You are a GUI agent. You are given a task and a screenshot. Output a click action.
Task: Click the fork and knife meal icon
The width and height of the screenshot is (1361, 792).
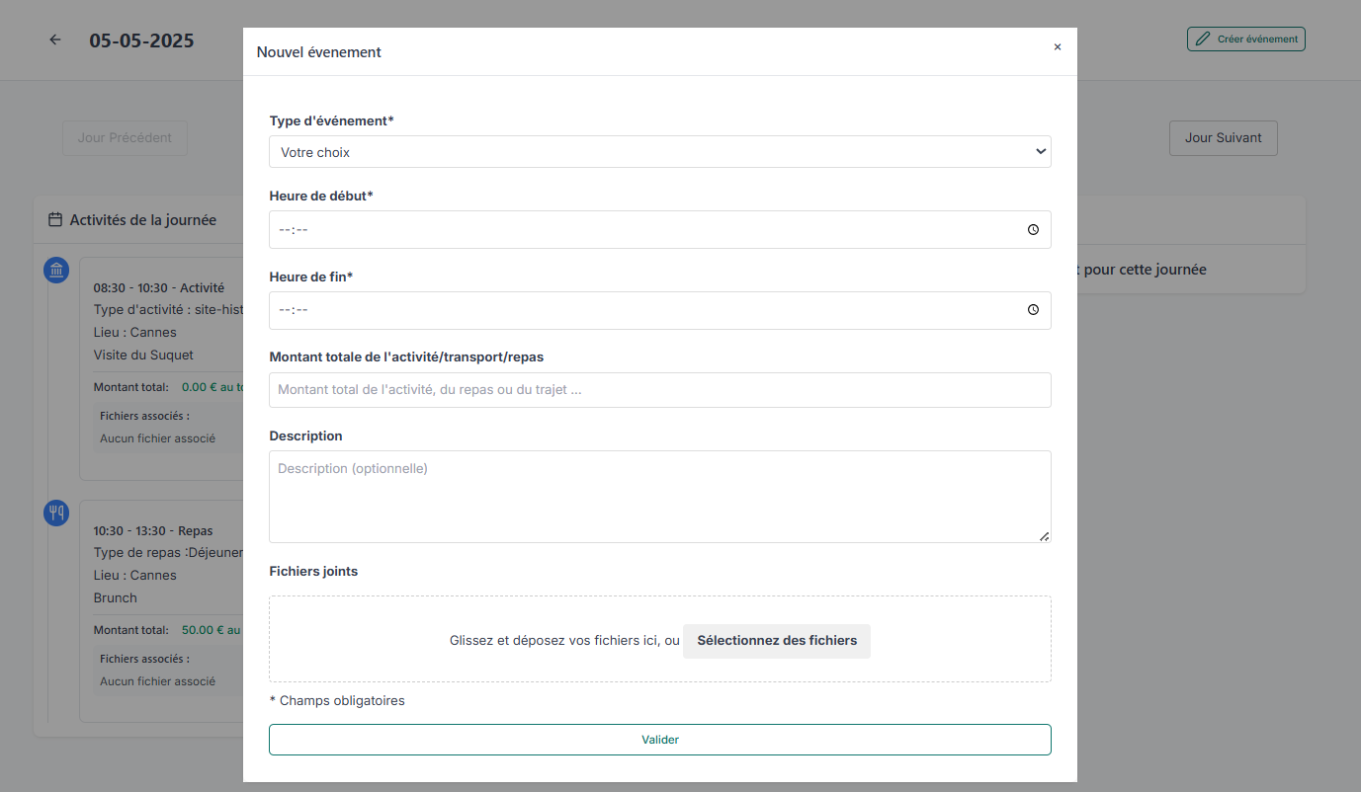pos(56,513)
